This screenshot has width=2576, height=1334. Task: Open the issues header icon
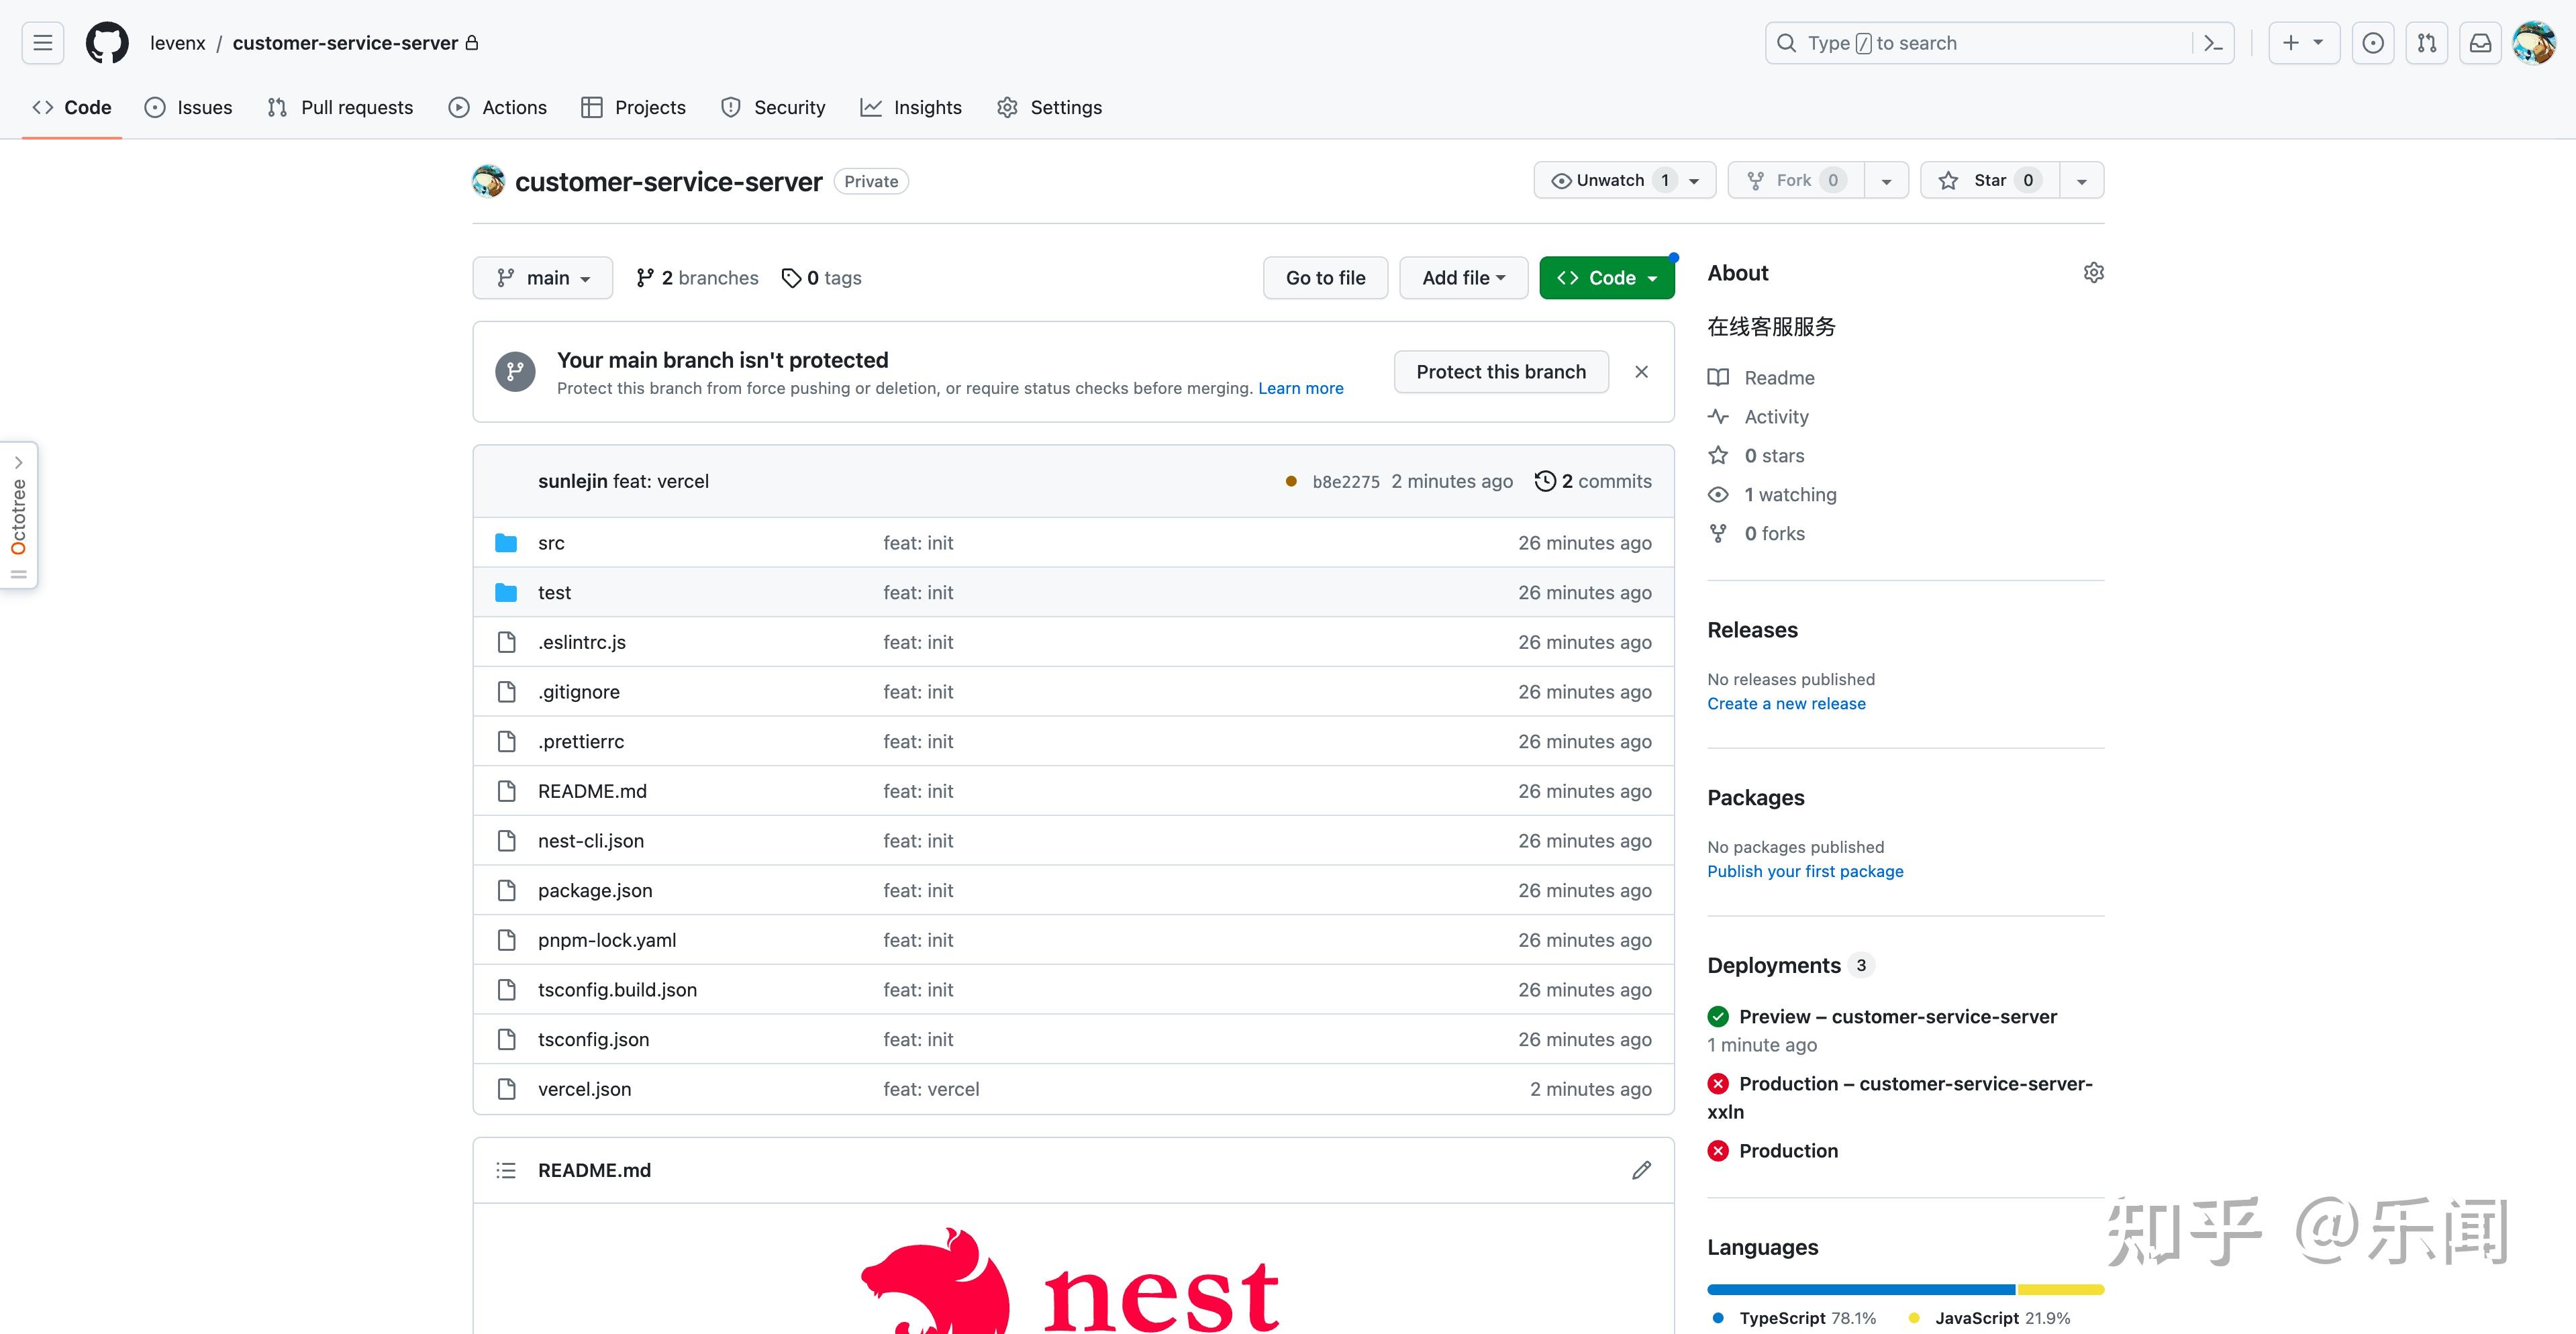click(2373, 43)
